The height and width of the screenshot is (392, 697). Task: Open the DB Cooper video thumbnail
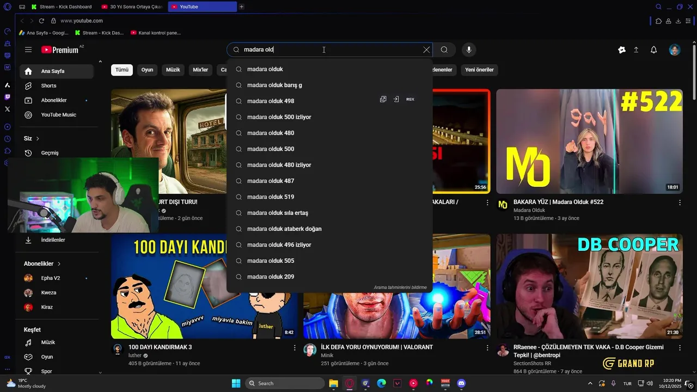click(x=589, y=286)
